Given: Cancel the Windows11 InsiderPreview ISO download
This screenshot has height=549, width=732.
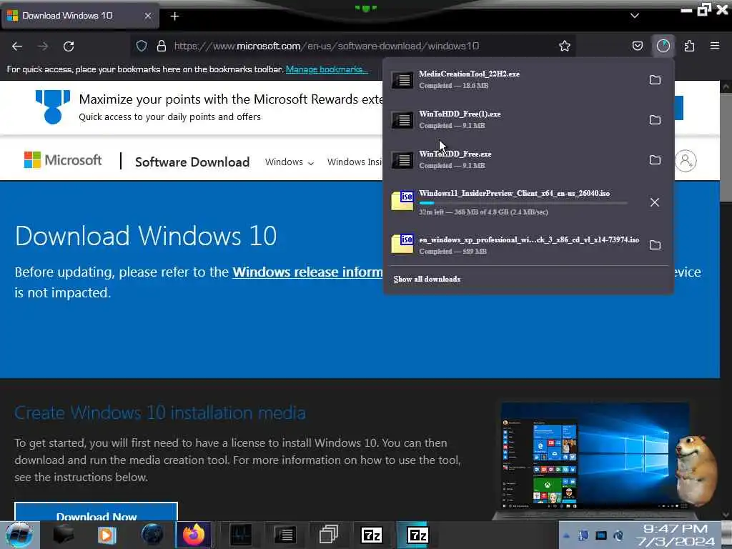Looking at the screenshot, I should point(655,202).
